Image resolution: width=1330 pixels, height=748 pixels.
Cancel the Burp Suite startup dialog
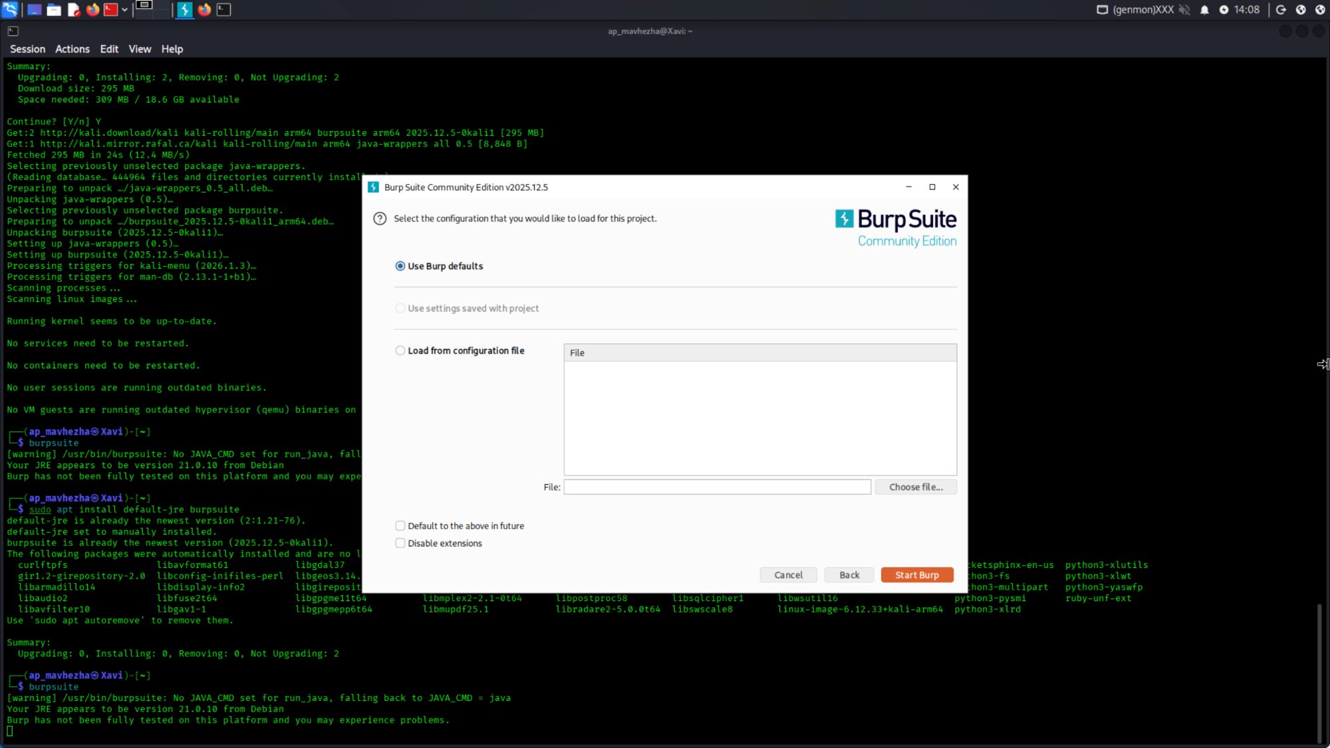point(788,575)
